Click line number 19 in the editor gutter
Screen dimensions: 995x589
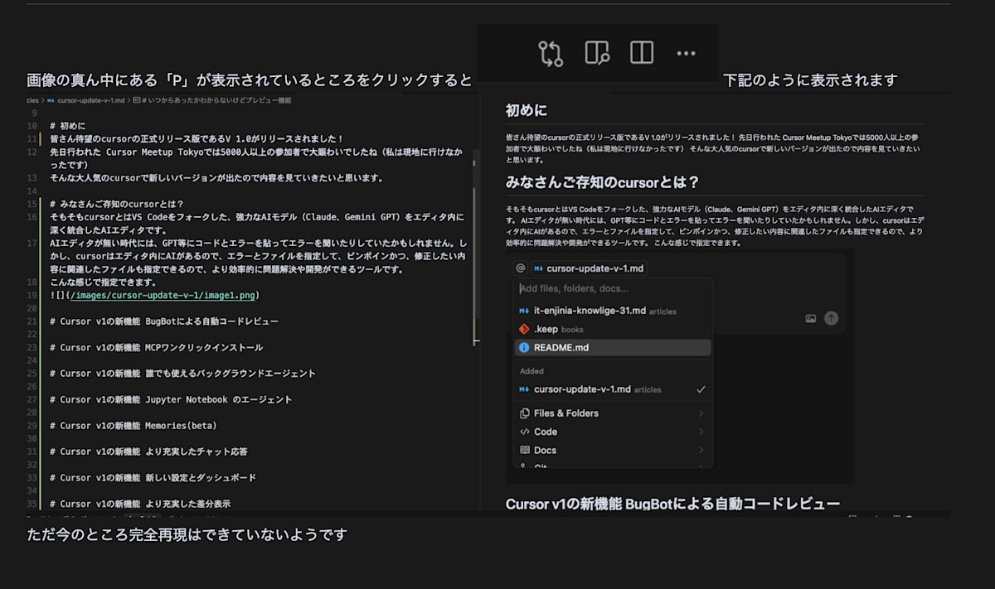[x=32, y=295]
